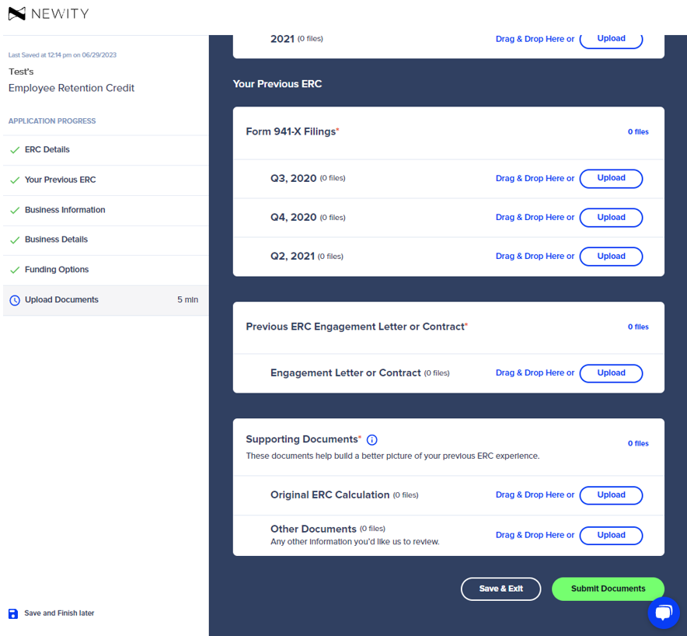
Task: Click the Submit Documents button
Action: (x=608, y=589)
